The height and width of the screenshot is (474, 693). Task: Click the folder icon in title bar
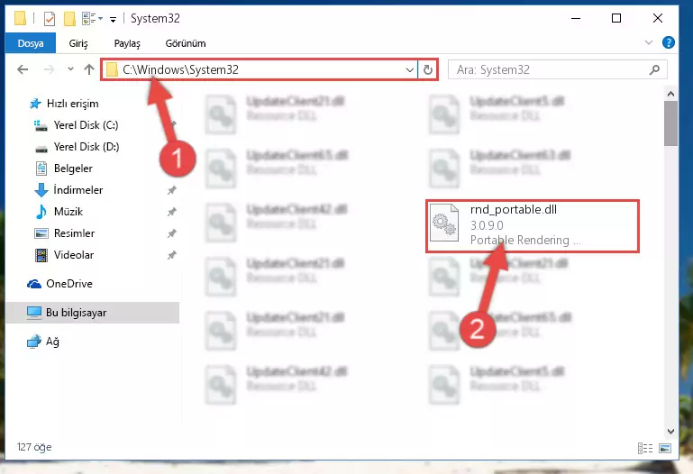pos(20,19)
